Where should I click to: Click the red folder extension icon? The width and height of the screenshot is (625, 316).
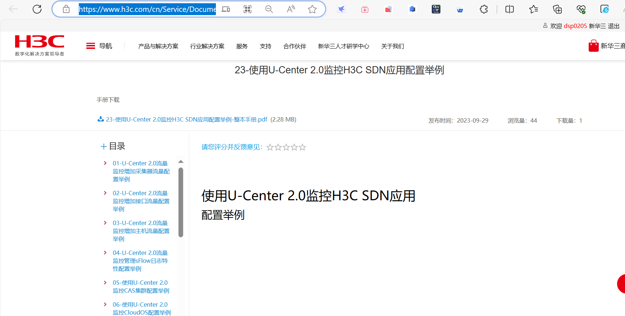pyautogui.click(x=389, y=9)
